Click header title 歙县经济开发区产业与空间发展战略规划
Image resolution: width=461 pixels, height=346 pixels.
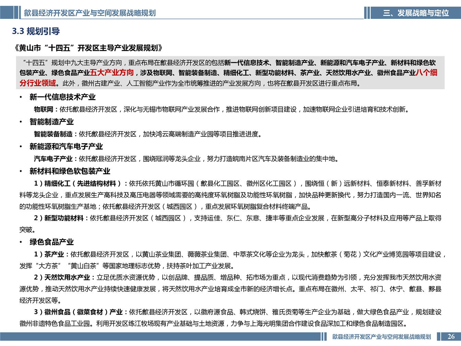(90, 13)
